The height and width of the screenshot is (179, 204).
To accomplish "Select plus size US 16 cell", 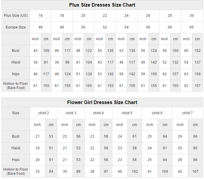I will (x=41, y=16).
